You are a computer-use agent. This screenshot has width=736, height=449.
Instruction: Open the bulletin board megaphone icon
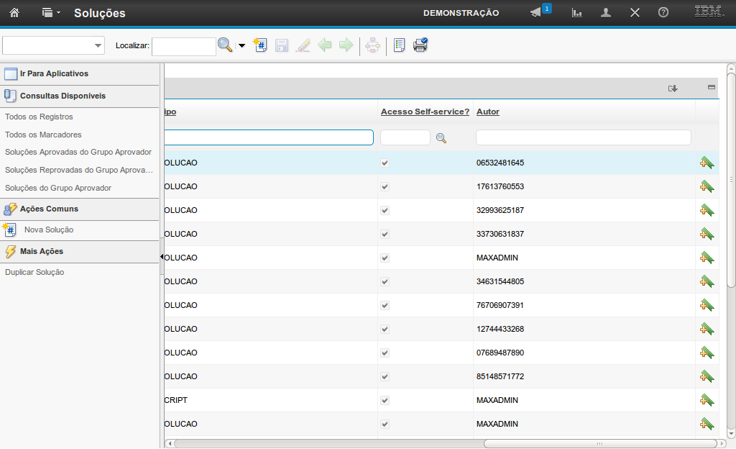coord(535,13)
